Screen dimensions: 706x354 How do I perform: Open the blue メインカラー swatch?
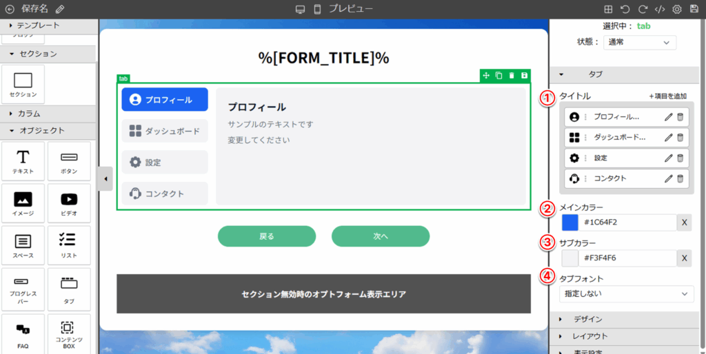tap(570, 222)
